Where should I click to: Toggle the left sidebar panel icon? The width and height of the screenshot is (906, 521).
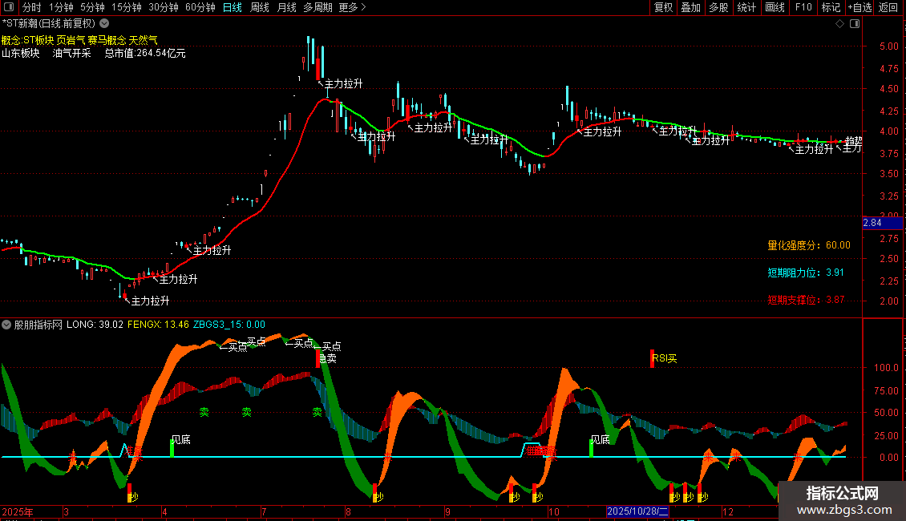coord(9,7)
